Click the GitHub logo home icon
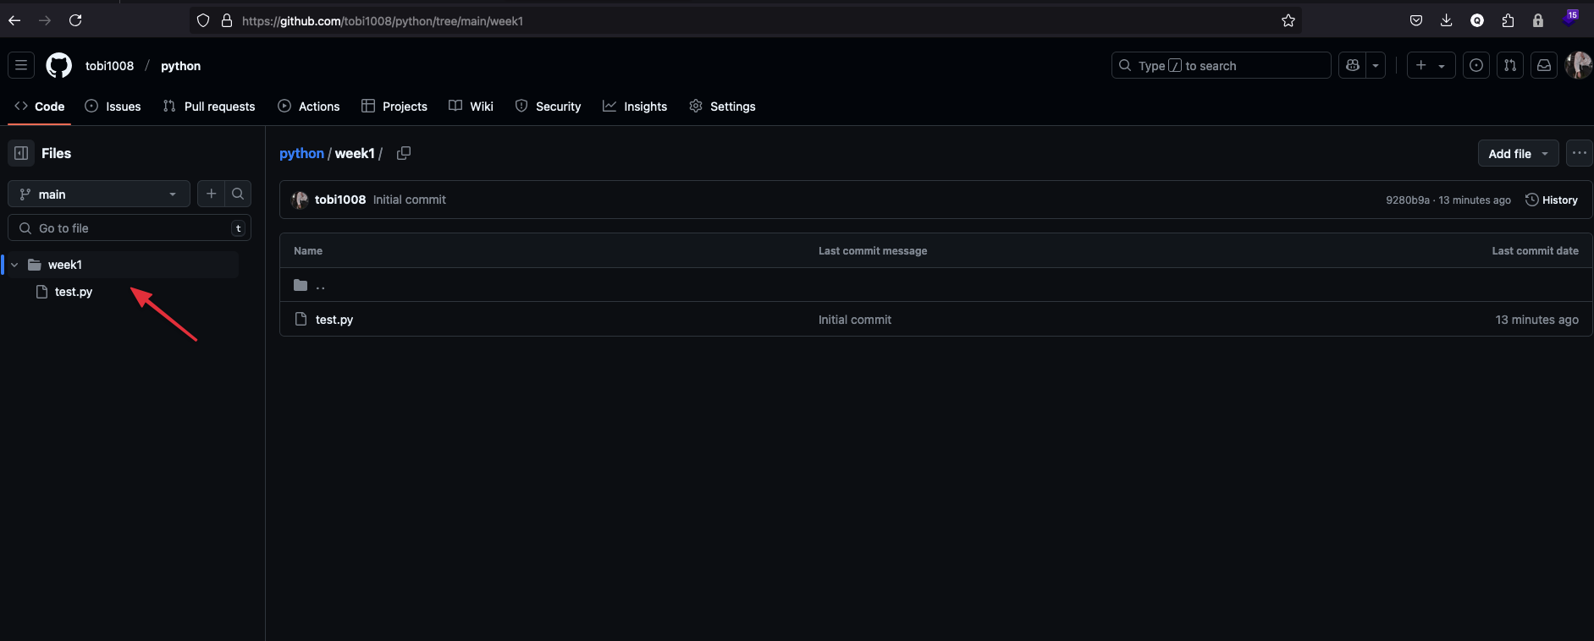The image size is (1594, 641). [58, 65]
